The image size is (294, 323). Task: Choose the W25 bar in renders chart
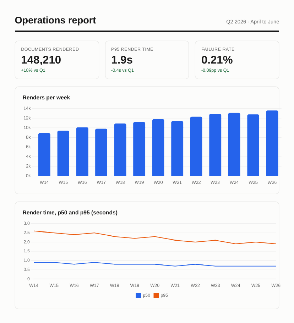pyautogui.click(x=253, y=145)
